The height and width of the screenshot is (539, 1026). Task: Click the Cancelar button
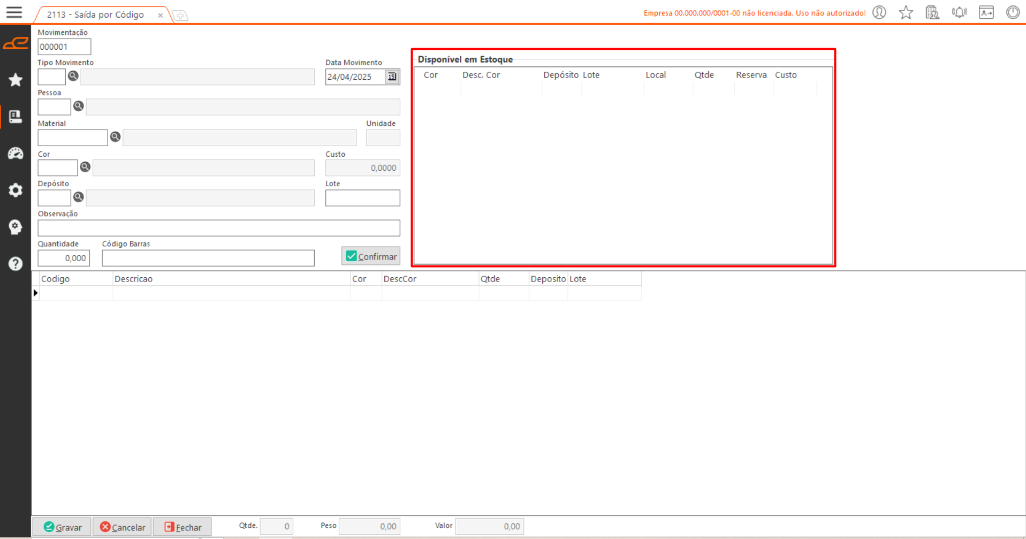pyautogui.click(x=122, y=527)
